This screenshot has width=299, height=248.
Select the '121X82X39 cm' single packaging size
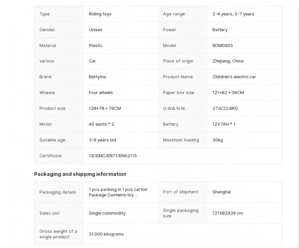(228, 213)
